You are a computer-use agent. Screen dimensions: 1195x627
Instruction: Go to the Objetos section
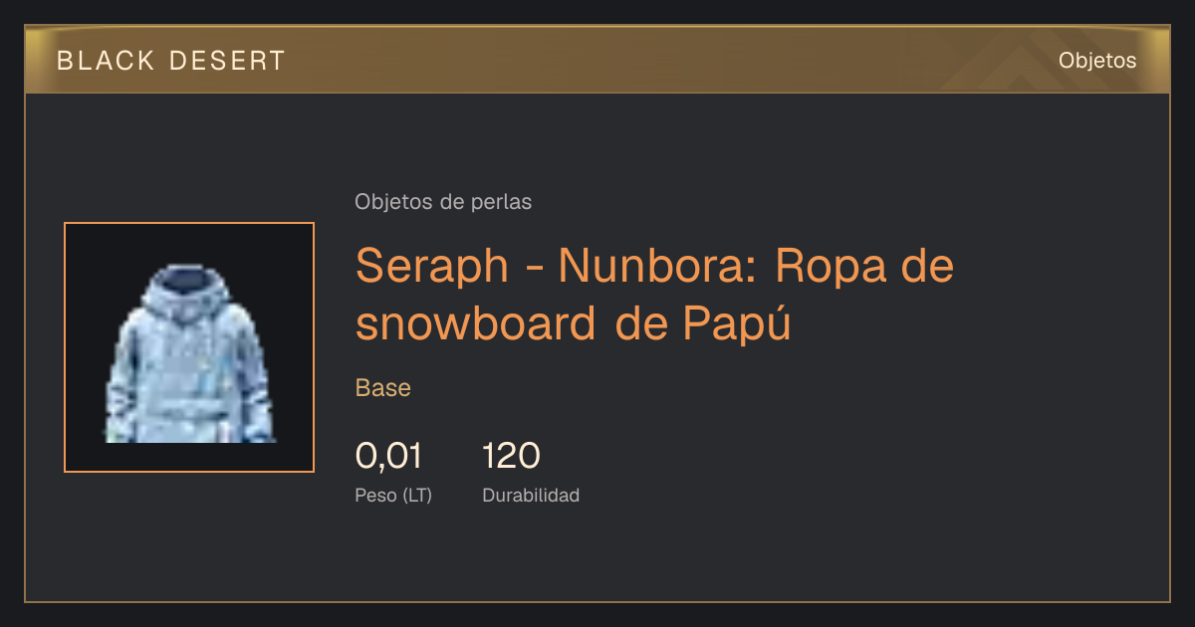click(x=1097, y=61)
